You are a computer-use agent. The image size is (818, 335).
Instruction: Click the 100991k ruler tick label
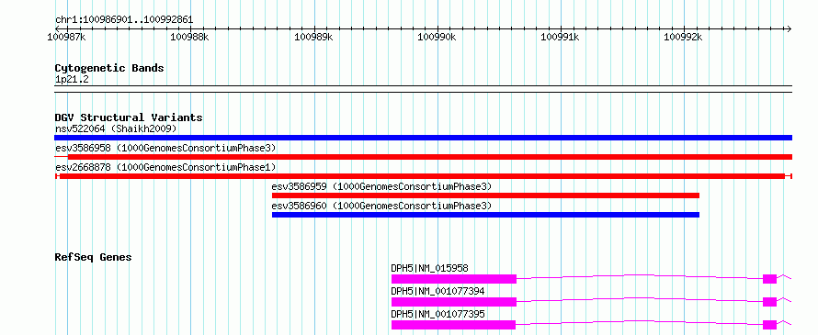pos(561,37)
